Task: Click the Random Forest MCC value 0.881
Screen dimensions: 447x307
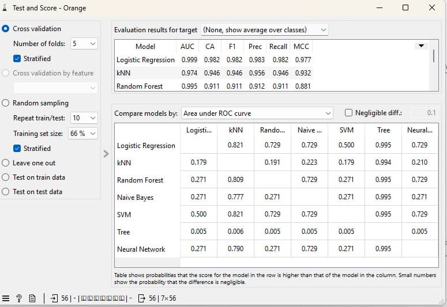Action: coord(303,86)
